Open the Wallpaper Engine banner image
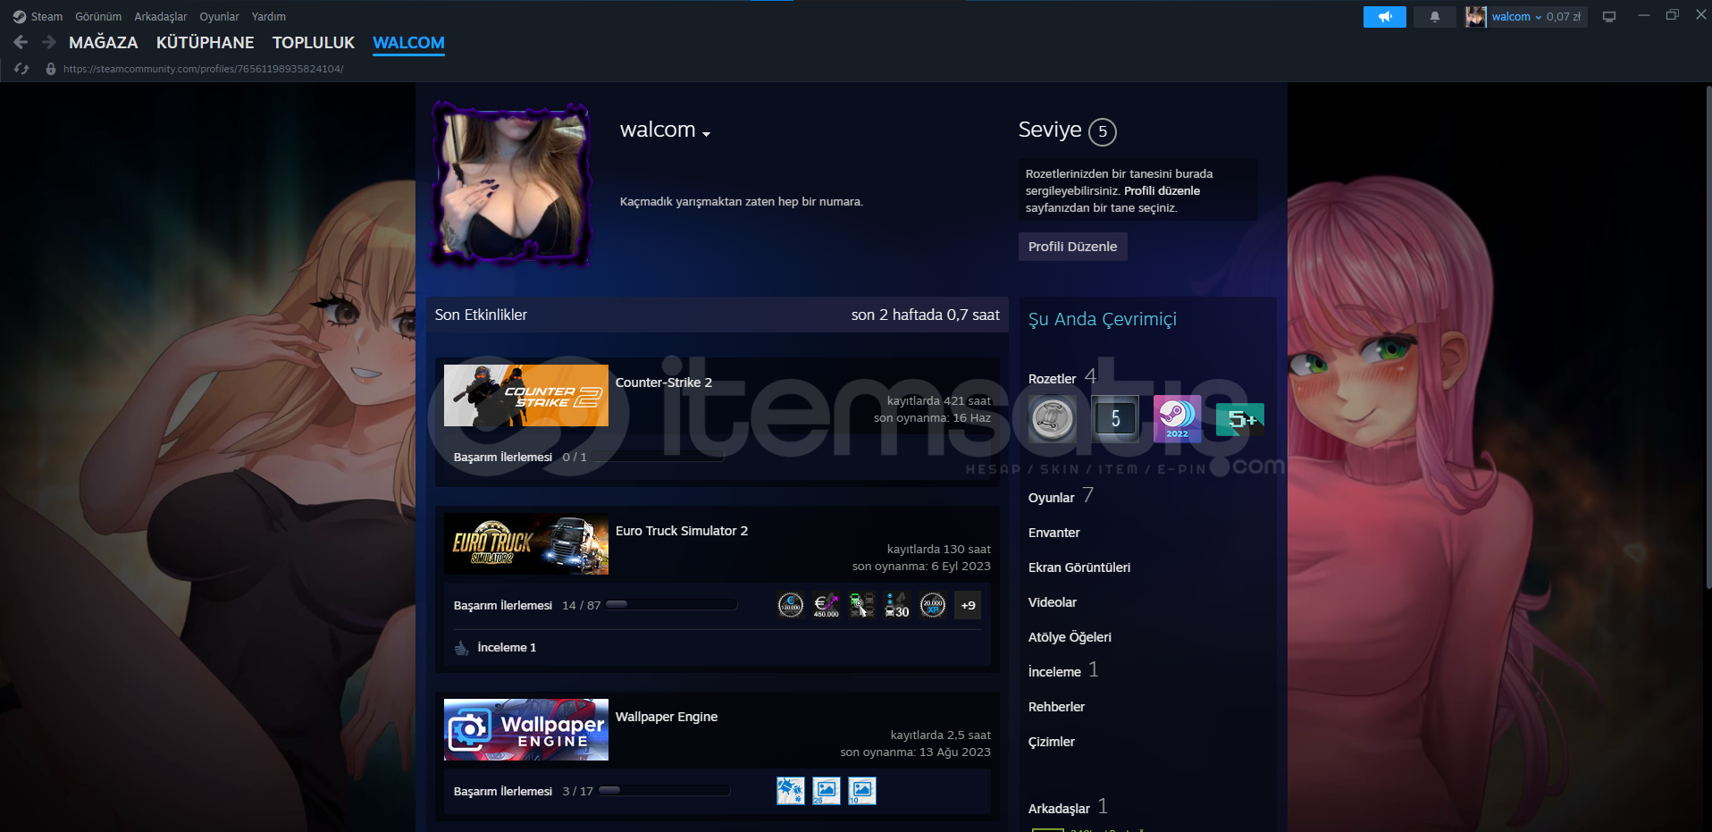This screenshot has height=832, width=1712. click(x=526, y=729)
